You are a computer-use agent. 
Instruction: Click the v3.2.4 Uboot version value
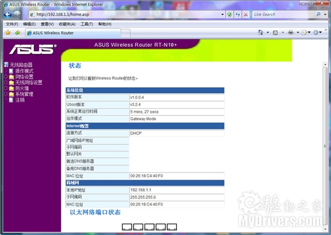135,105
